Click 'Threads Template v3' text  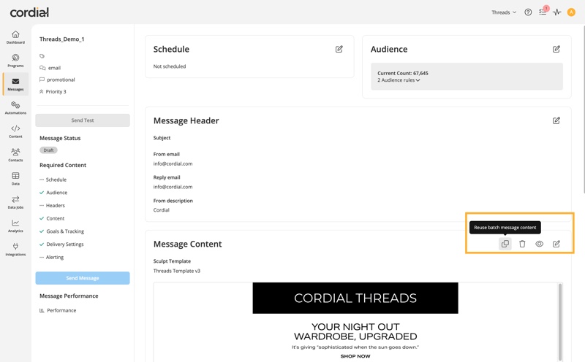click(176, 271)
